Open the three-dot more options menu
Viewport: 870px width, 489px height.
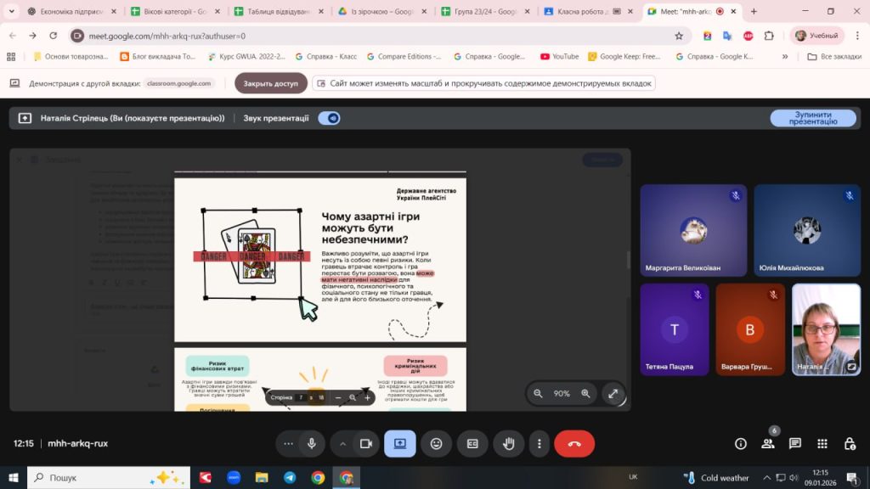click(x=540, y=443)
